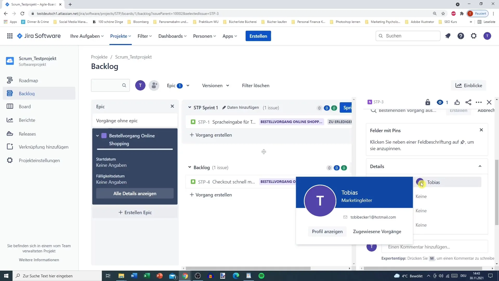Viewport: 499px width, 281px height.
Task: Click Weitere Informationen link
Action: coord(39,260)
